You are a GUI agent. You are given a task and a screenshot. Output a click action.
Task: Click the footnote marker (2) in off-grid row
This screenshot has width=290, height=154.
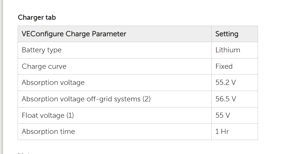click(x=147, y=99)
